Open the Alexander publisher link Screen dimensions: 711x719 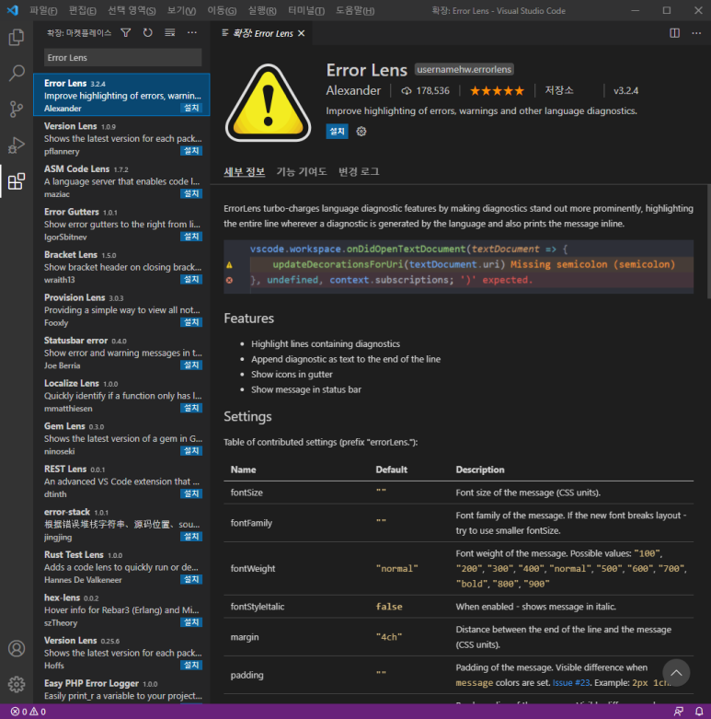(353, 91)
